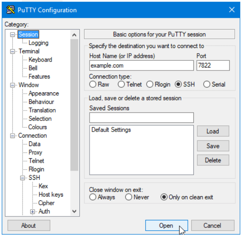Collapse the Connection tree node
The height and width of the screenshot is (235, 242).
point(13,136)
